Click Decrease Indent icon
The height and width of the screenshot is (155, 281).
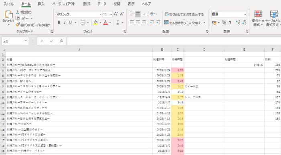[x=152, y=22]
